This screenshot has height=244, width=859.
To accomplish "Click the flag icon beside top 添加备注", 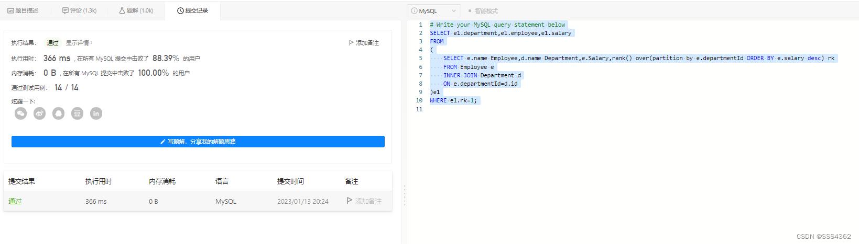I will (351, 43).
